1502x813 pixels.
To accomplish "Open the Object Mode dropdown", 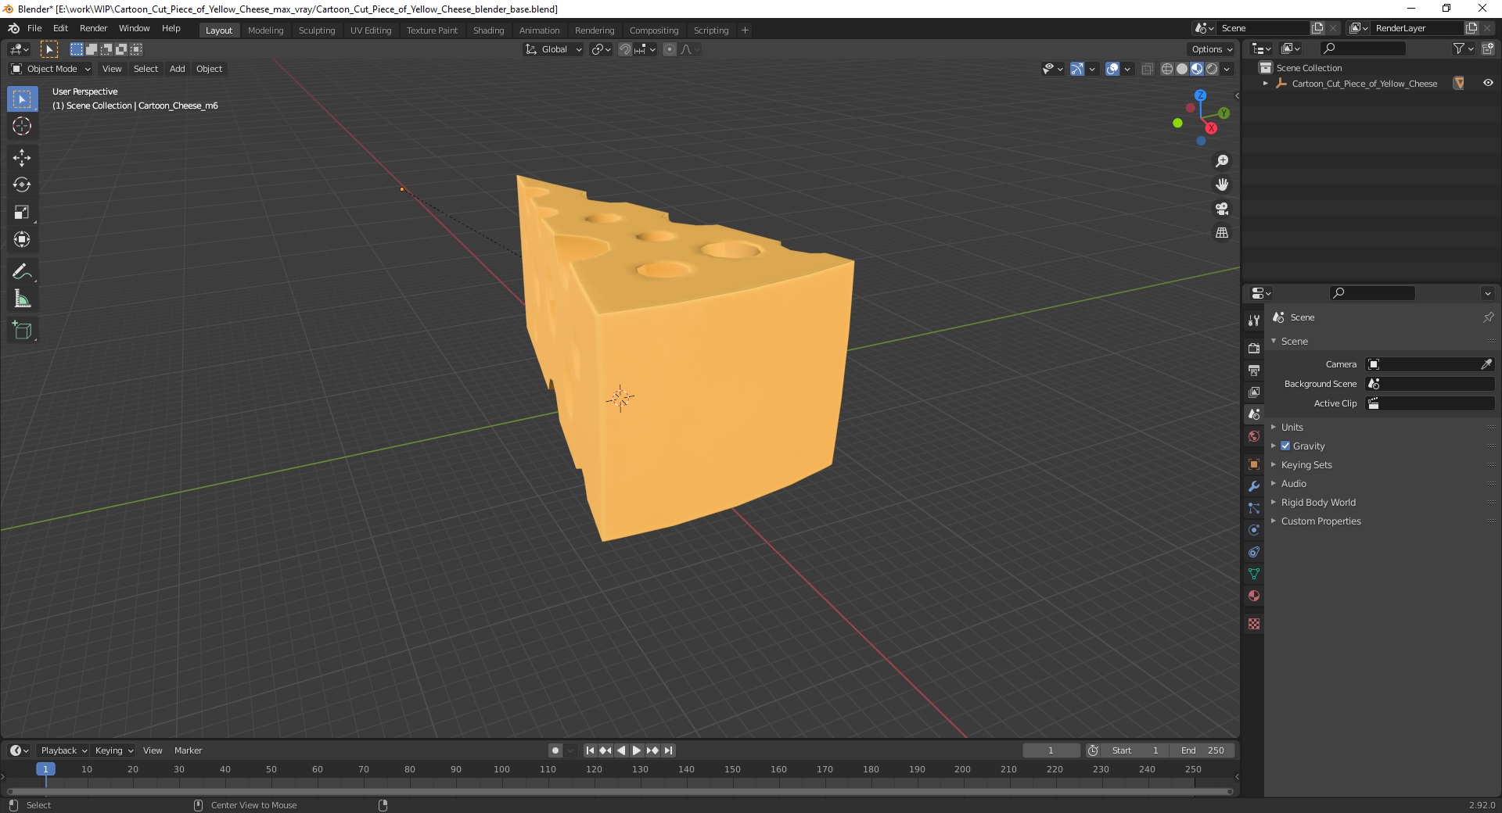I will [x=51, y=69].
